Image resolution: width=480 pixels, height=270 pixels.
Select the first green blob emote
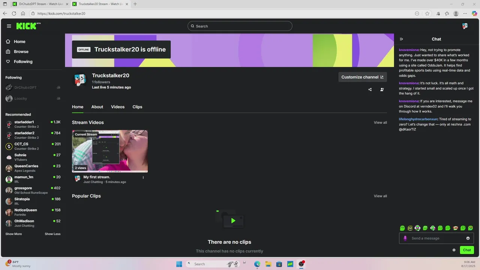402,228
